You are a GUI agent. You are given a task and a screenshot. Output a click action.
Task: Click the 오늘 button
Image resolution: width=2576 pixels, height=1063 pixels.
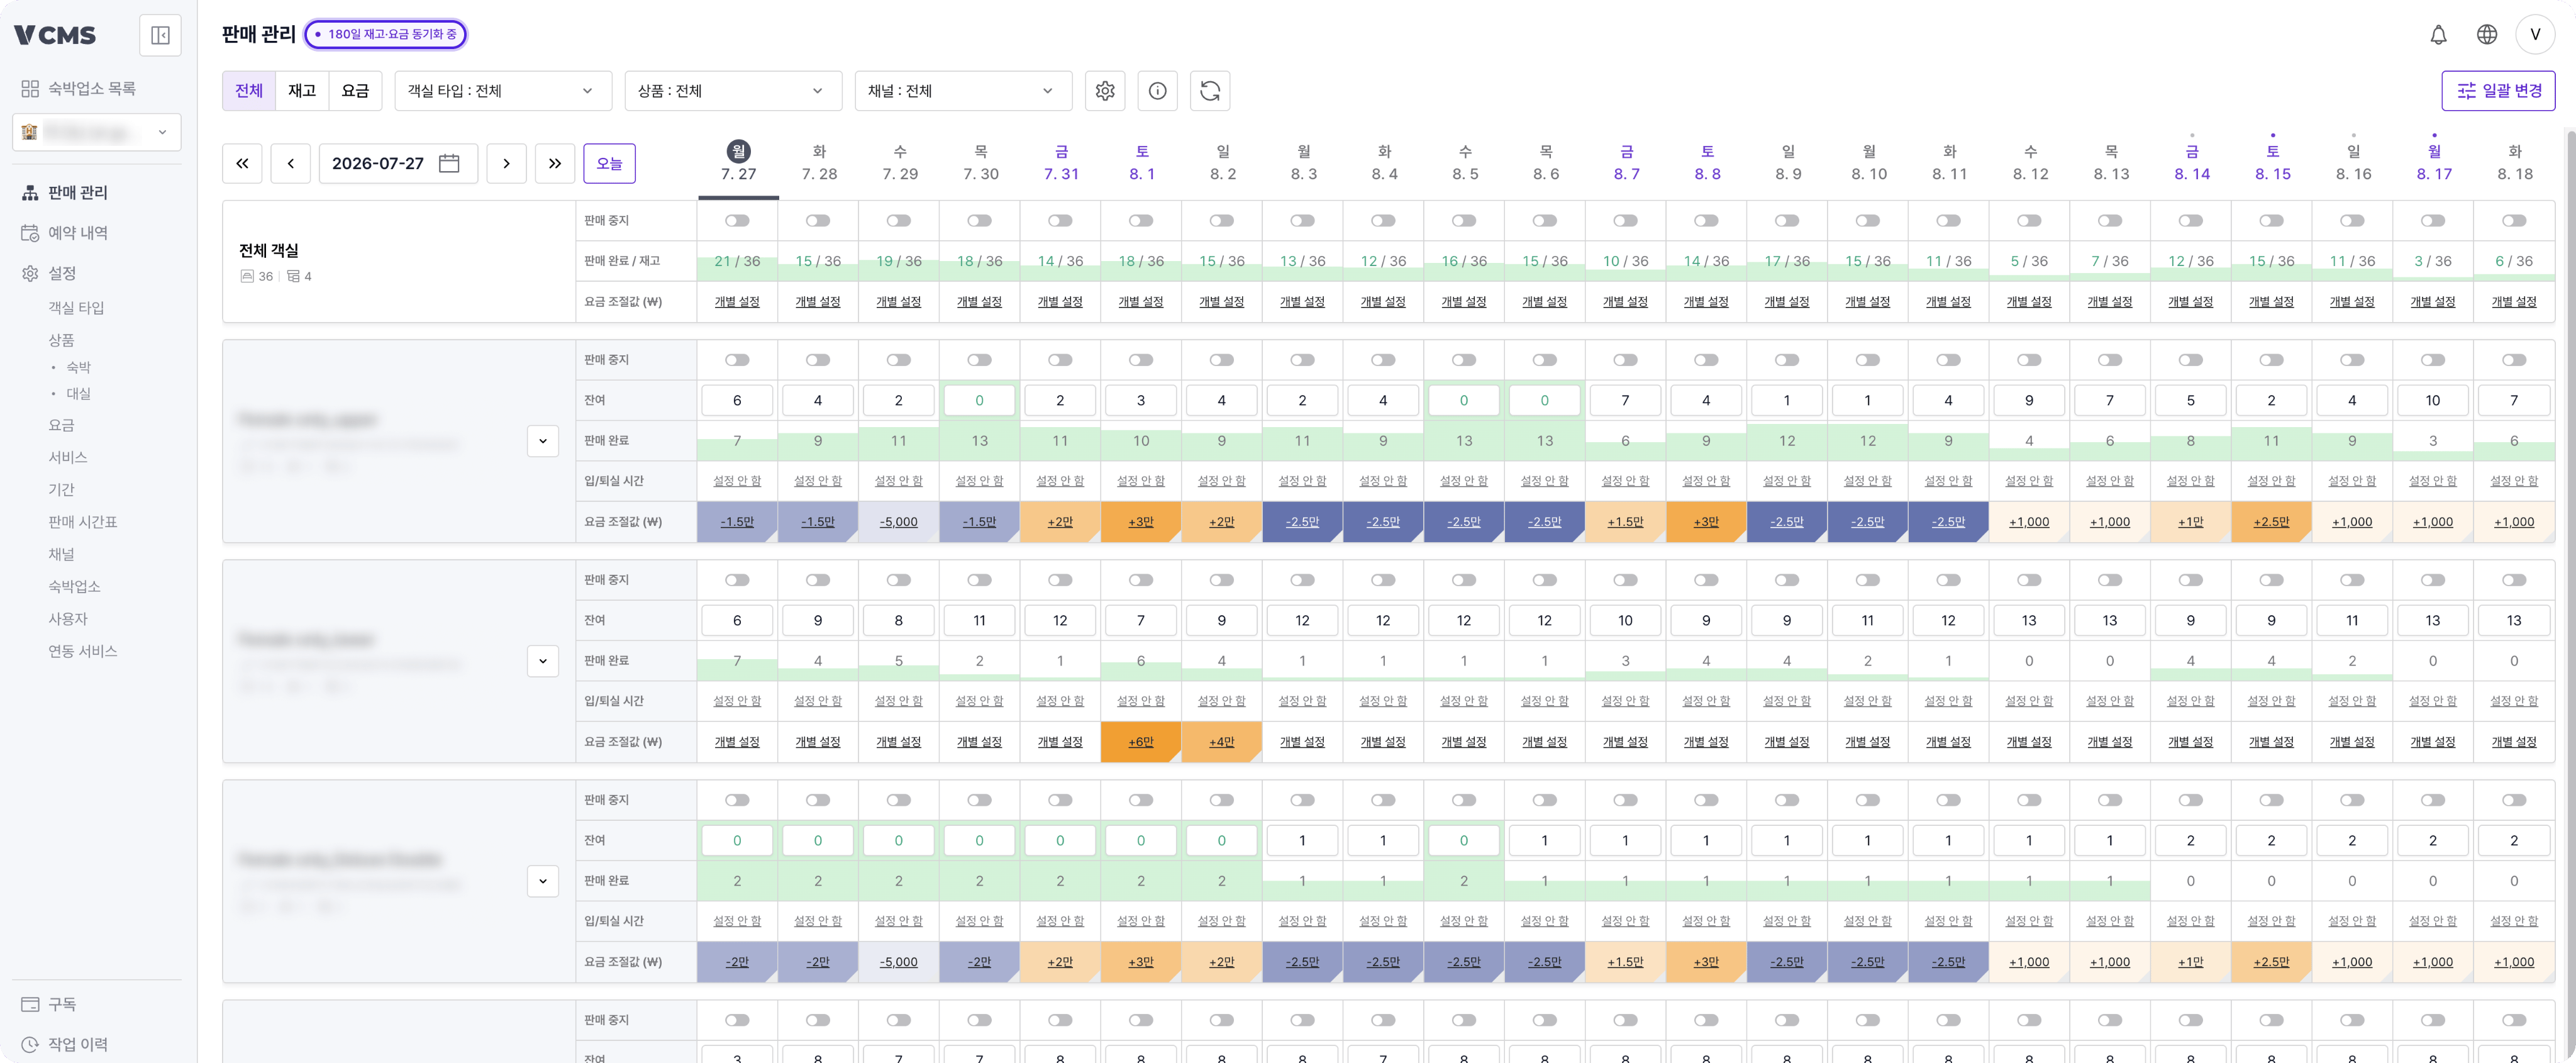(x=609, y=163)
